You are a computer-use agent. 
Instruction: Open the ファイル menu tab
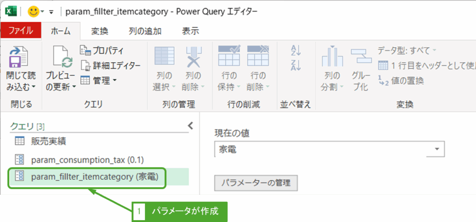pos(20,31)
